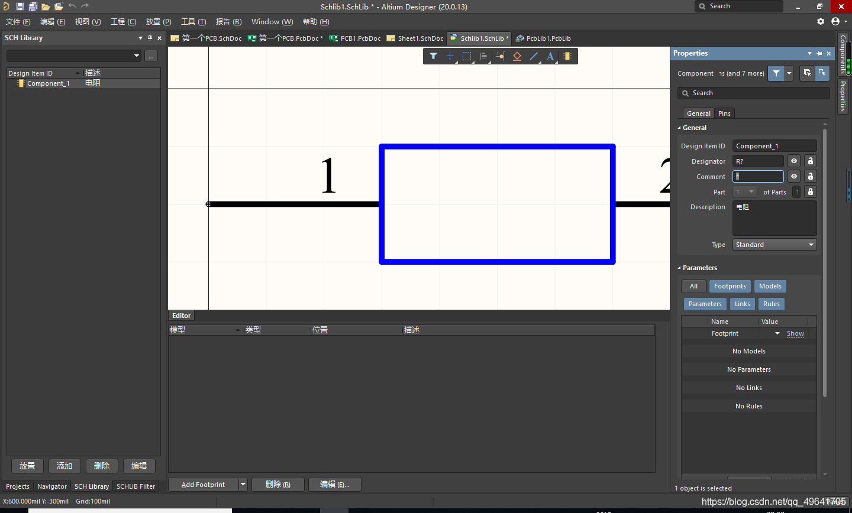
Task: Click the Open document folder icon in the title bar
Action: click(46, 7)
